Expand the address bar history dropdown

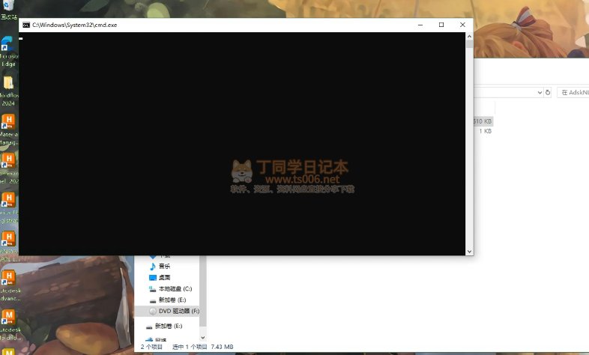(x=539, y=92)
